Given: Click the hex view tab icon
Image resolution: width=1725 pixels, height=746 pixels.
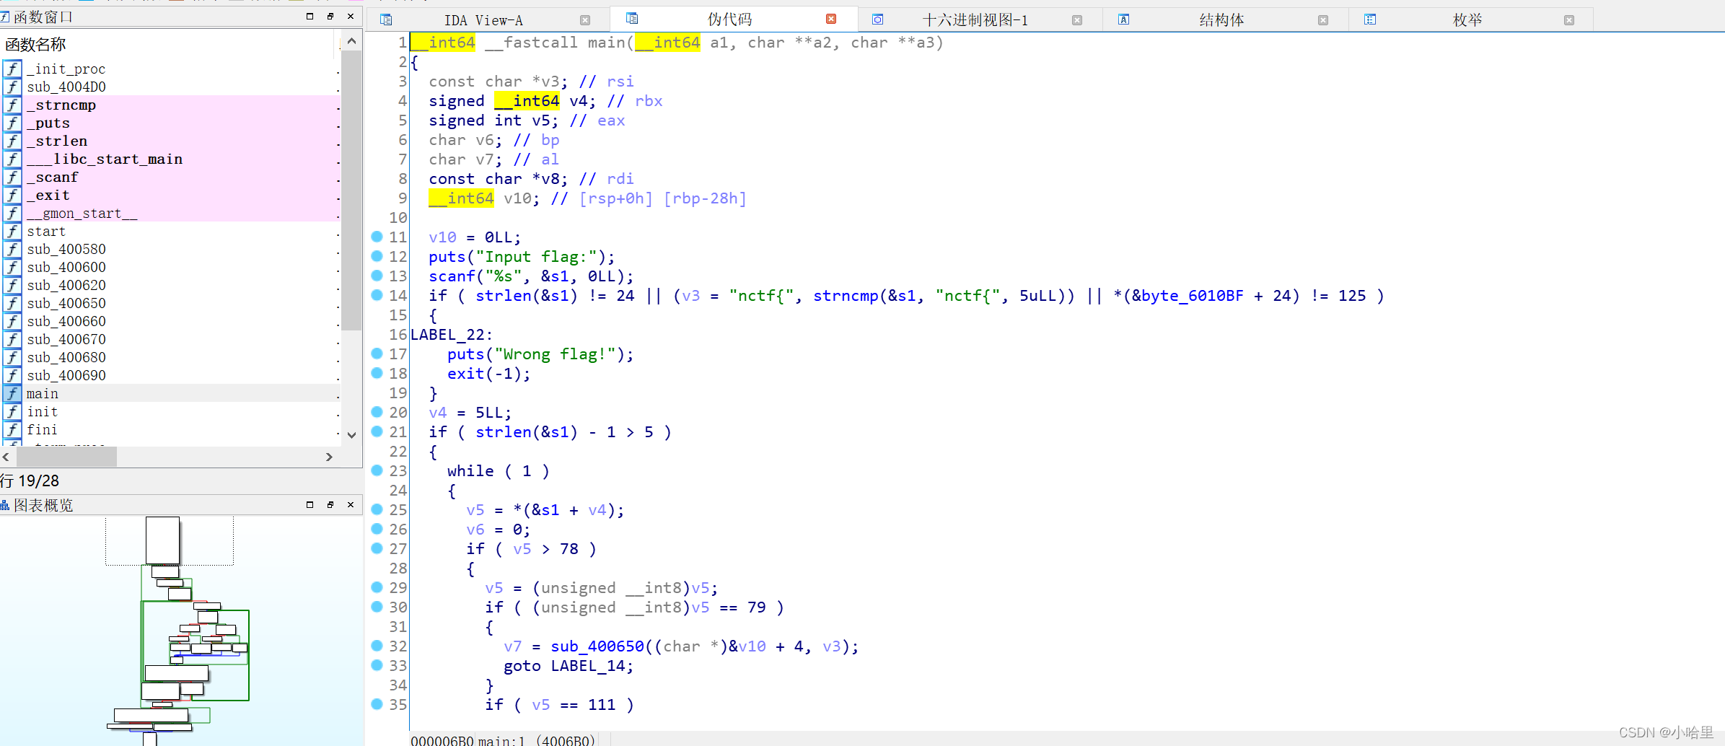Looking at the screenshot, I should [x=878, y=20].
